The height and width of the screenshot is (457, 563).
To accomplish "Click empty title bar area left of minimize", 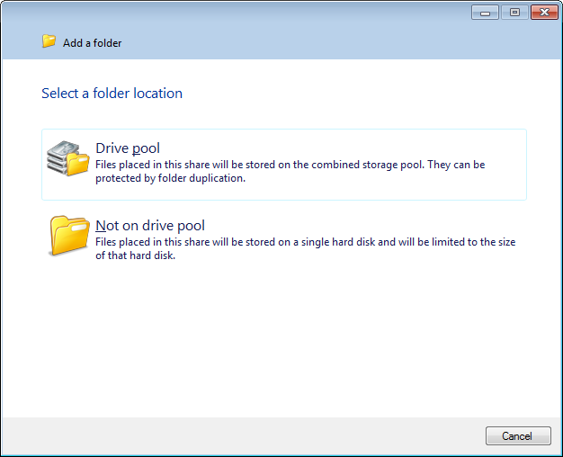I will pos(270,13).
